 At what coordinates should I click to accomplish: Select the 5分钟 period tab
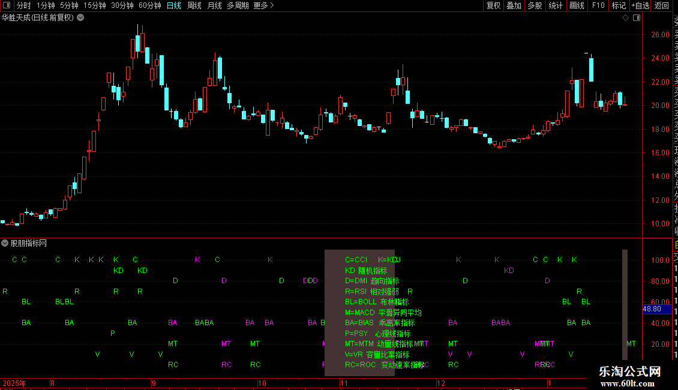pyautogui.click(x=69, y=5)
